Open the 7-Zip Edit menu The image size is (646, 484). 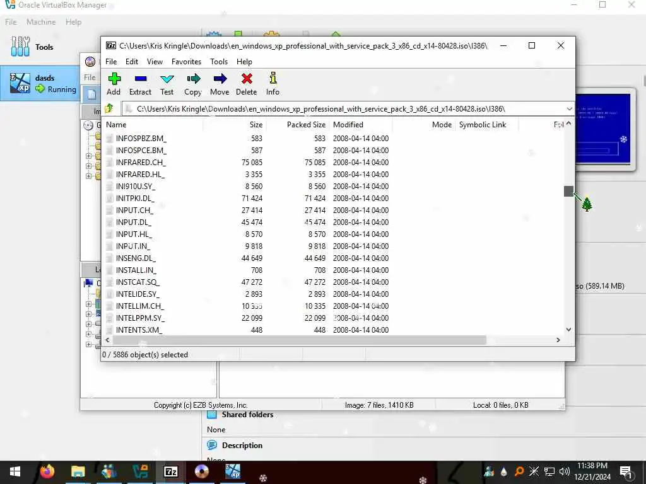tap(132, 62)
